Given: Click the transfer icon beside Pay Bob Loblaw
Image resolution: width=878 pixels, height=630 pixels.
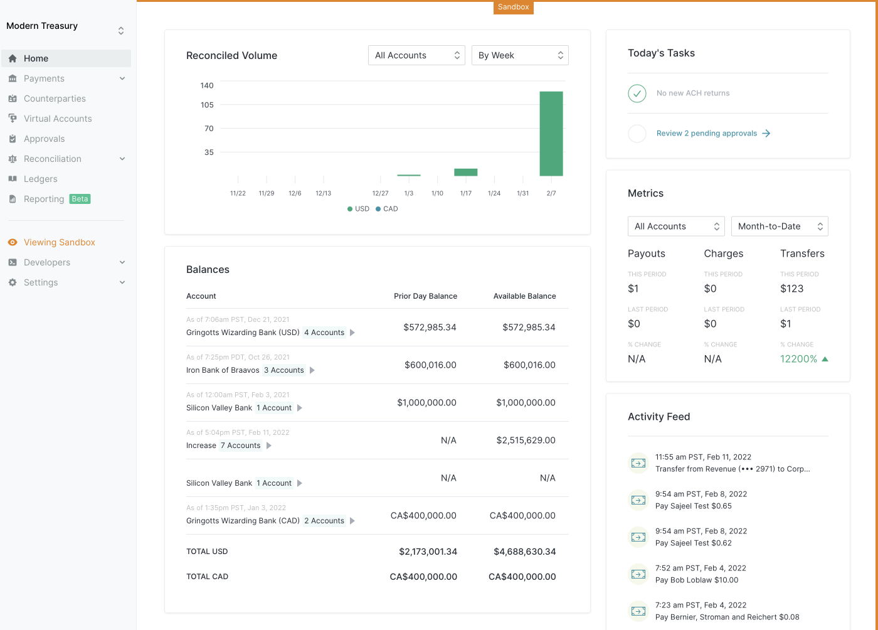Looking at the screenshot, I should [x=638, y=574].
